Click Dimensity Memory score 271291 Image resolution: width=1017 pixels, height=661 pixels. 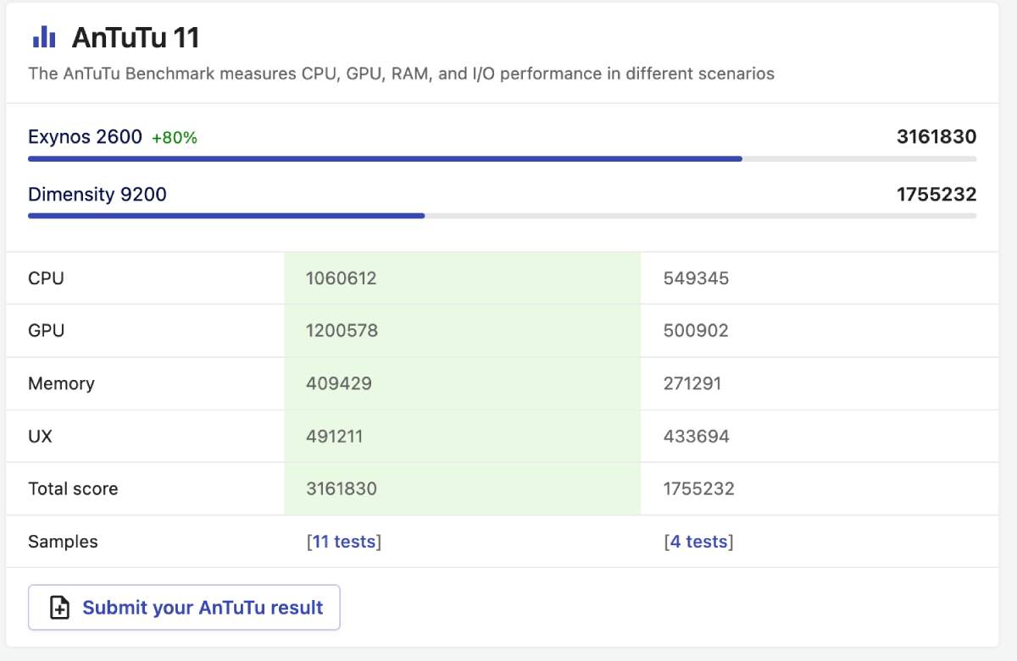click(x=692, y=383)
